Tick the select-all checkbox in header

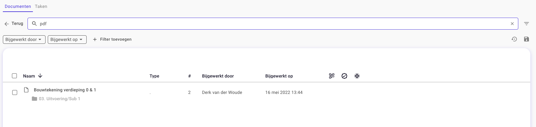(x=15, y=76)
